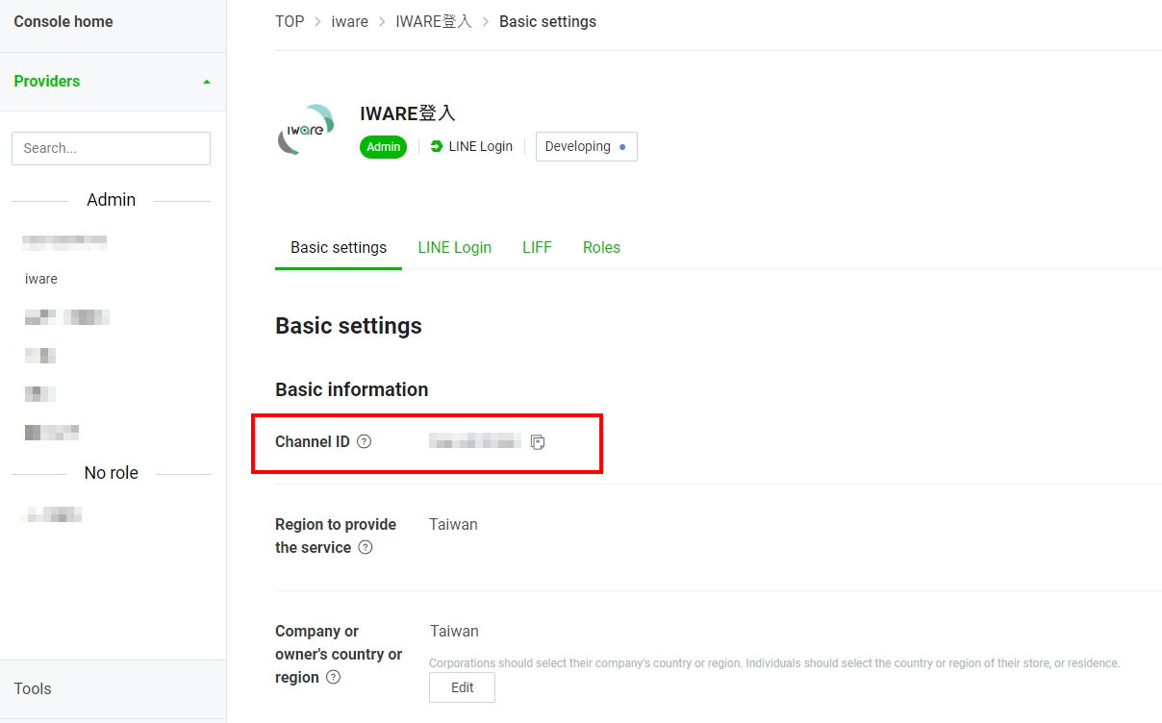The image size is (1162, 723).
Task: Click the provider search field
Action: click(111, 148)
